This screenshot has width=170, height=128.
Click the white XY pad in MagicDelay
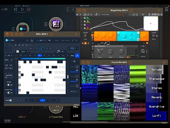click(151, 23)
